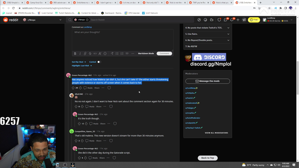
Task: Switch to the 'Camp Knut' browser tab
Action: 36,3
